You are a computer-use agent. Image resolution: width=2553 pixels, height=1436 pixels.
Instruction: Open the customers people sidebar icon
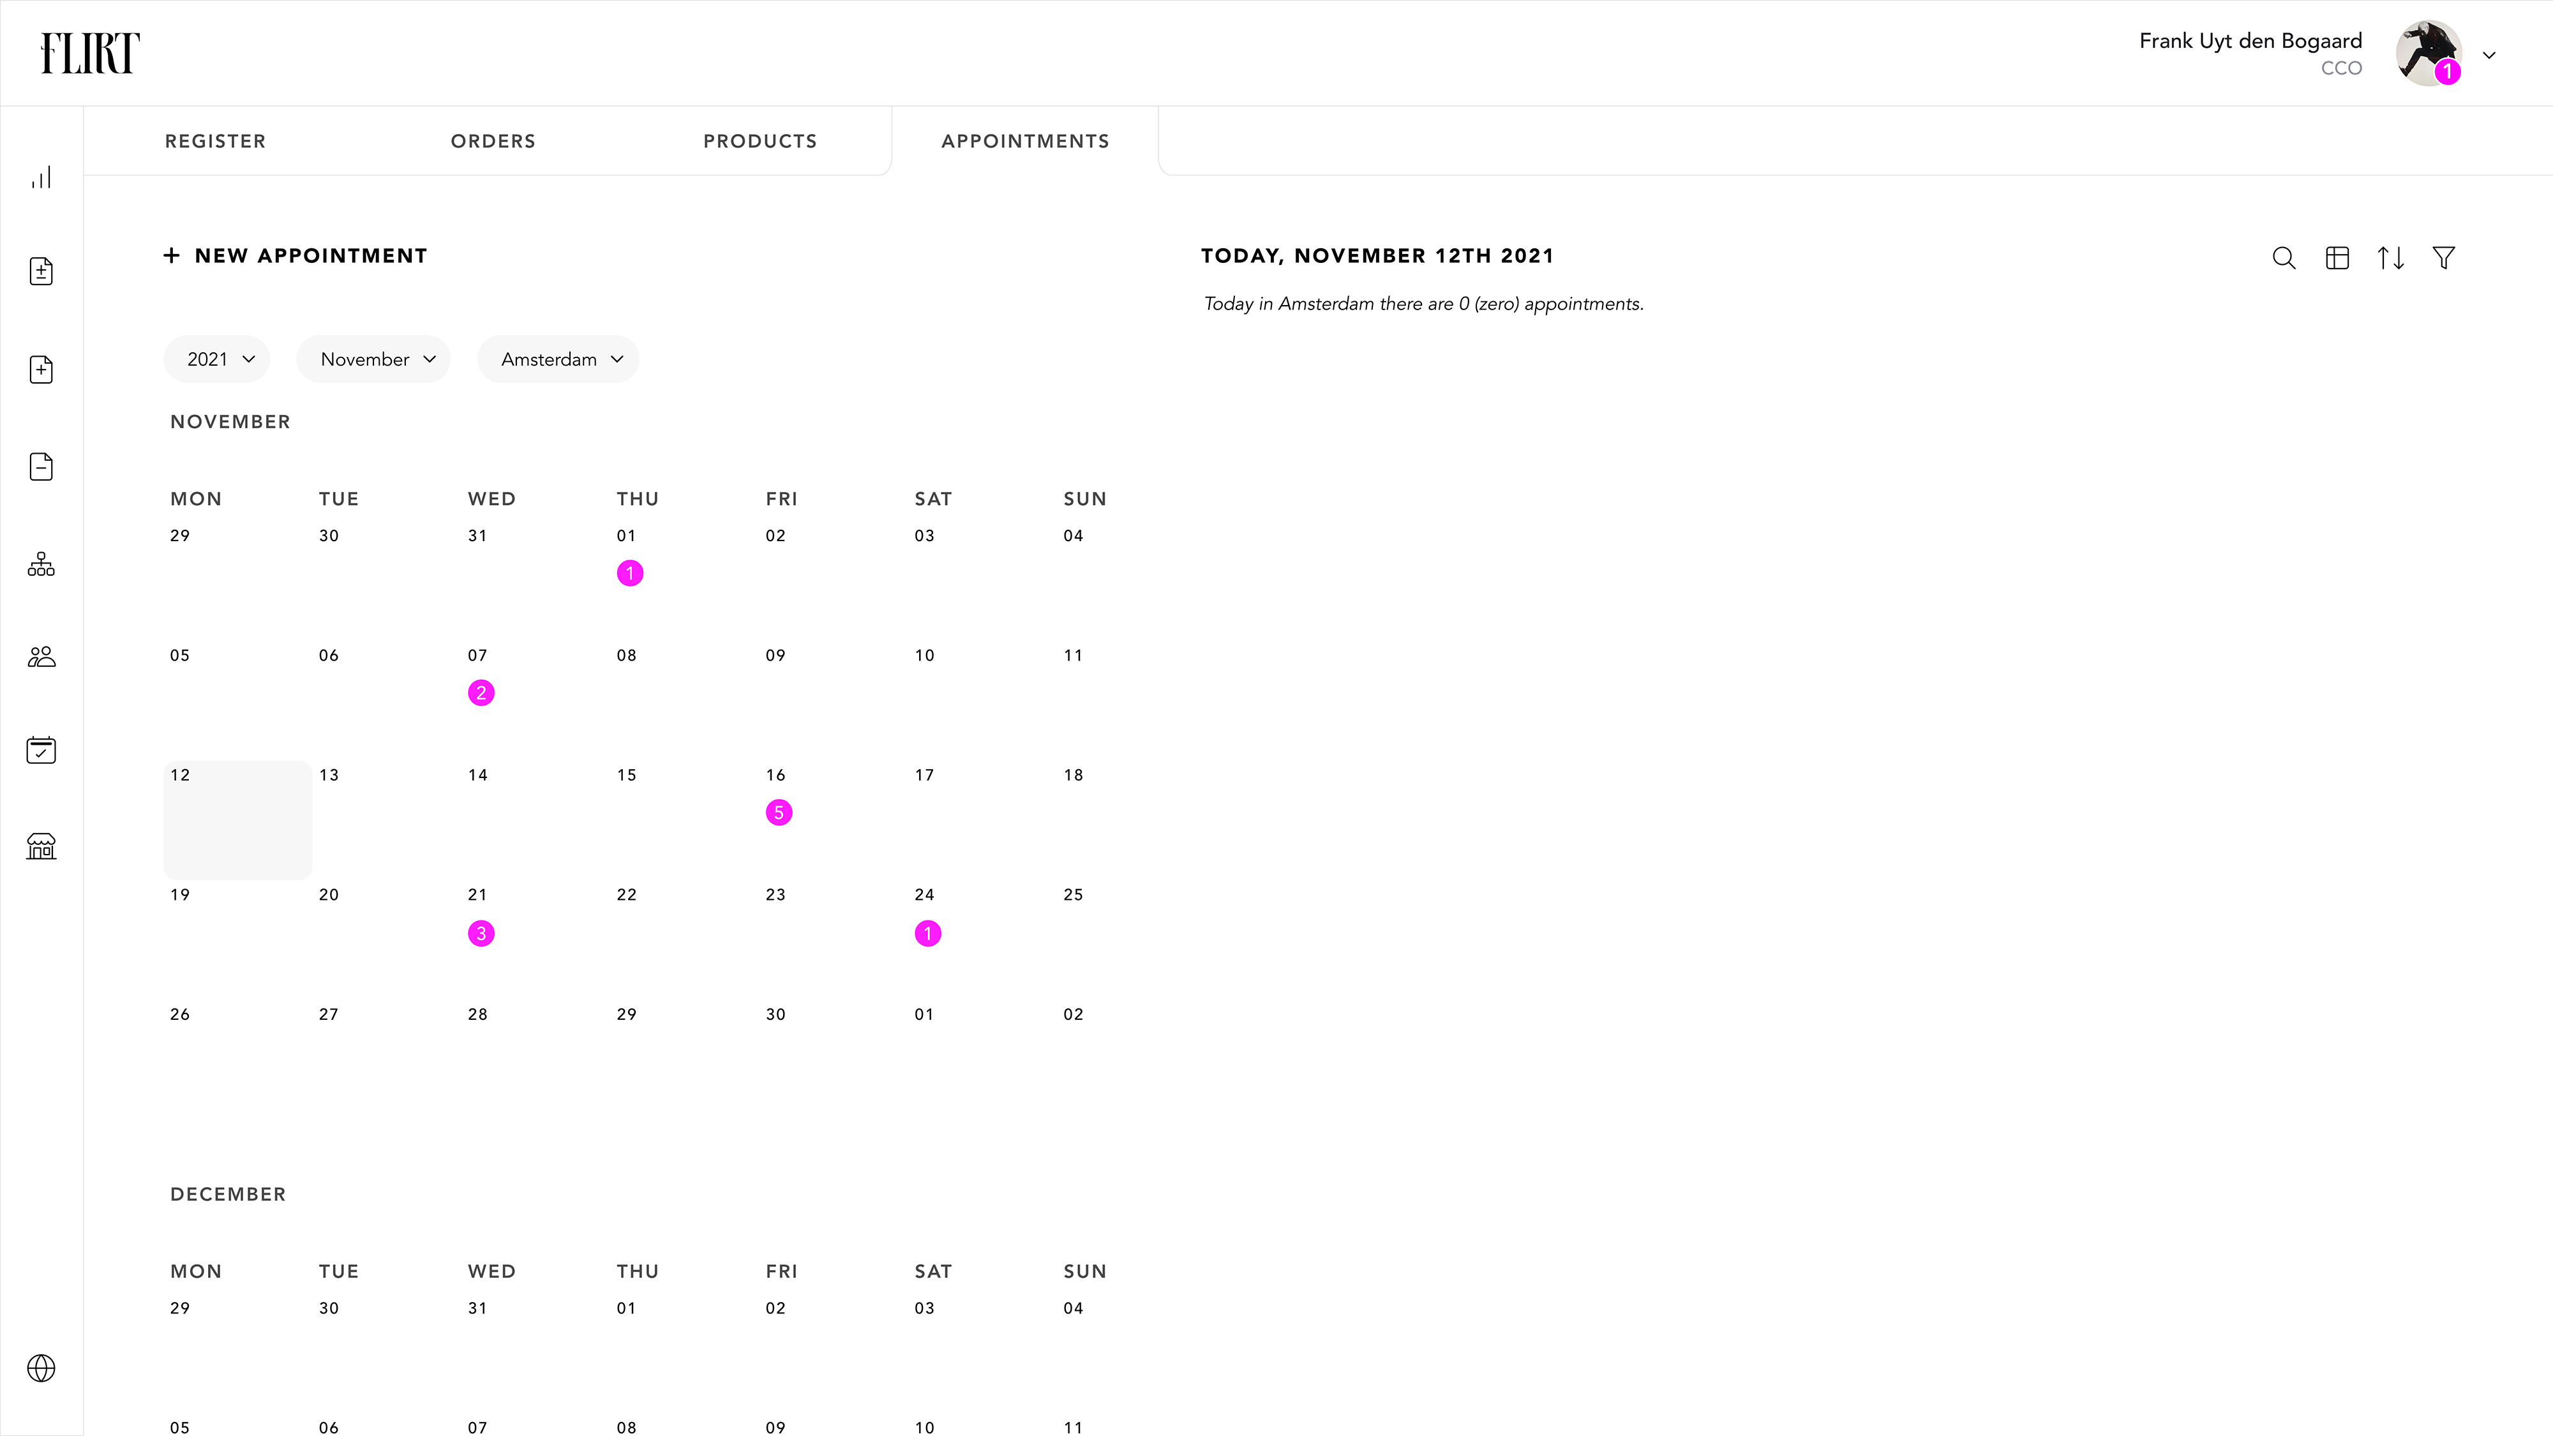pyautogui.click(x=41, y=657)
